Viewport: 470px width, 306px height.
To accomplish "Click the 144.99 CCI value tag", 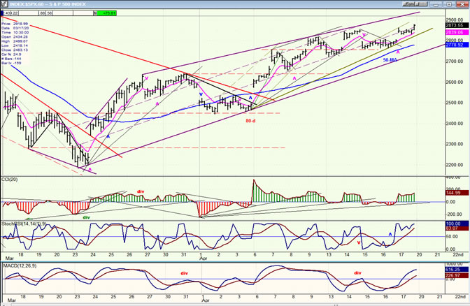I will coord(456,193).
